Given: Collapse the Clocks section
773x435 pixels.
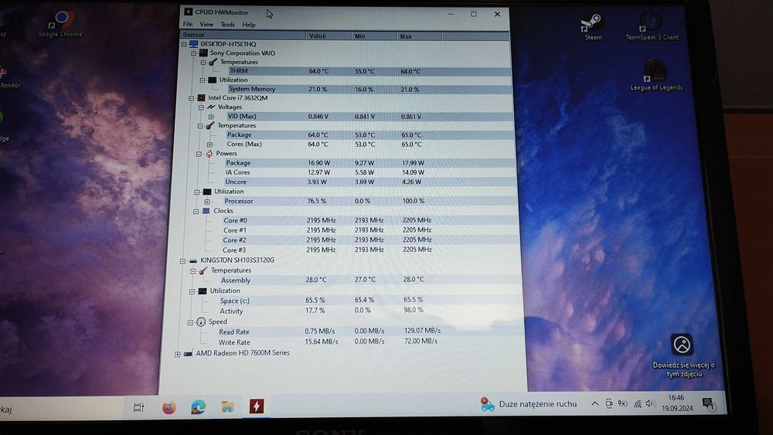Looking at the screenshot, I should coord(196,212).
